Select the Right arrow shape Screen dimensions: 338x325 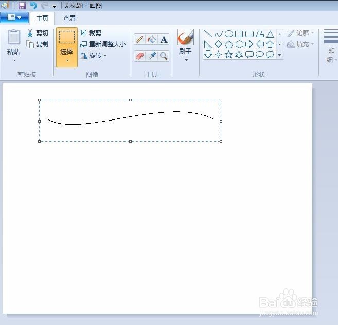coord(250,44)
